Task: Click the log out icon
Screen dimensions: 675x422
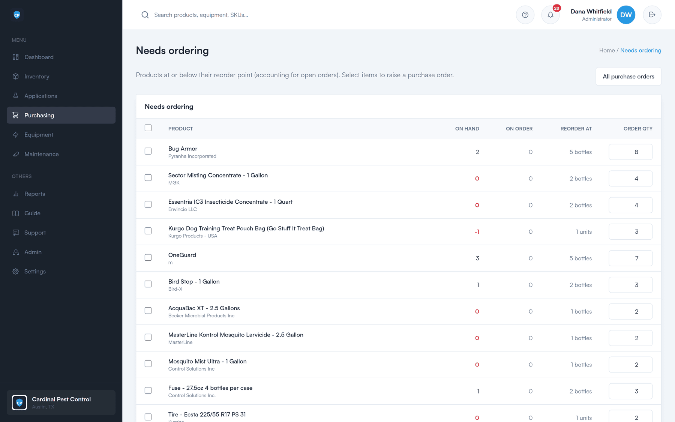Action: 652,15
